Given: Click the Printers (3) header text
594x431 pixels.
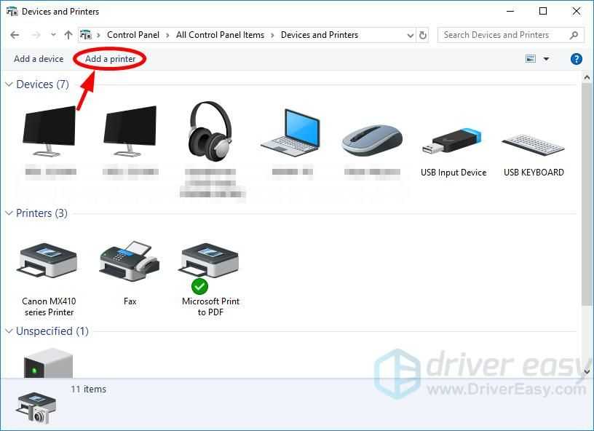Looking at the screenshot, I should click(x=41, y=213).
